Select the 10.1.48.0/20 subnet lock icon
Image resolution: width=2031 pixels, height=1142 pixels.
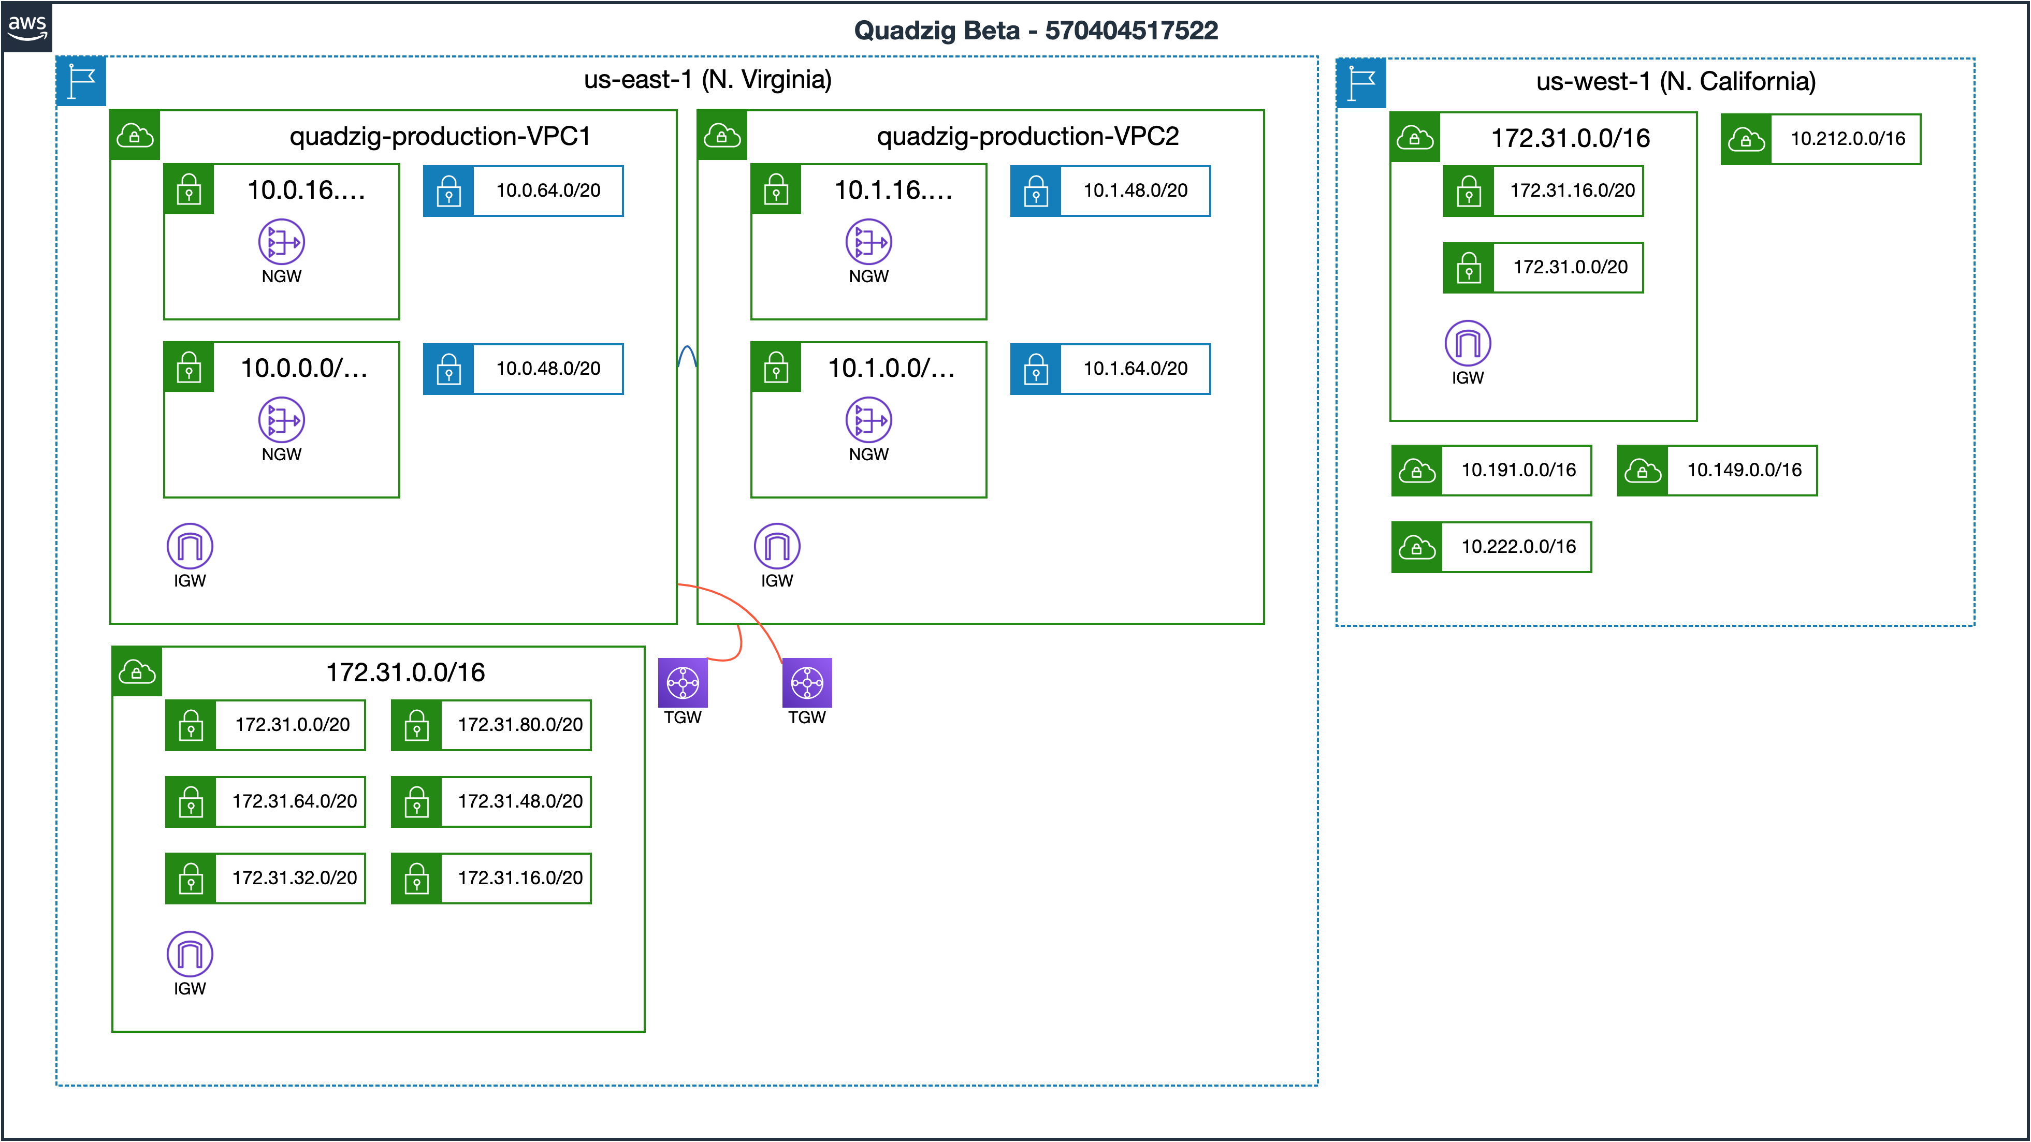click(x=1035, y=191)
